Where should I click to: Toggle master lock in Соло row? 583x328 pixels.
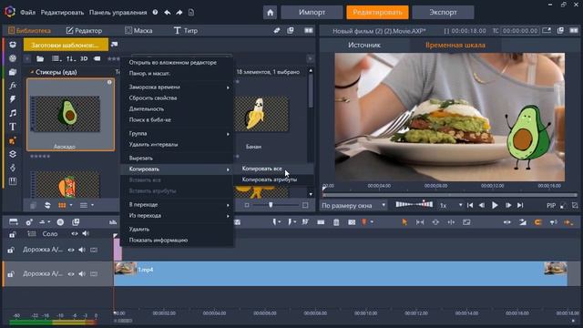[x=13, y=234]
